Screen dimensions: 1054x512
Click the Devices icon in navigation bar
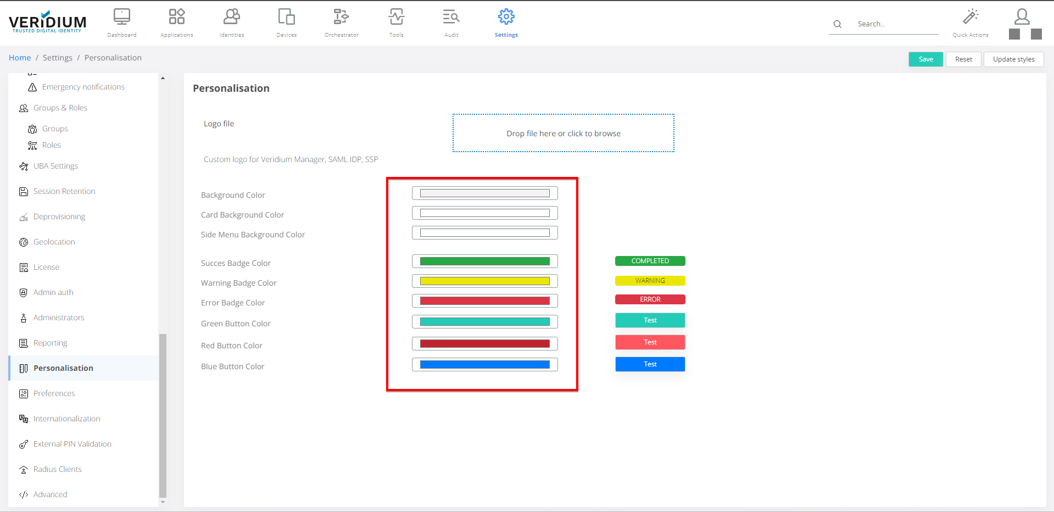(x=287, y=17)
